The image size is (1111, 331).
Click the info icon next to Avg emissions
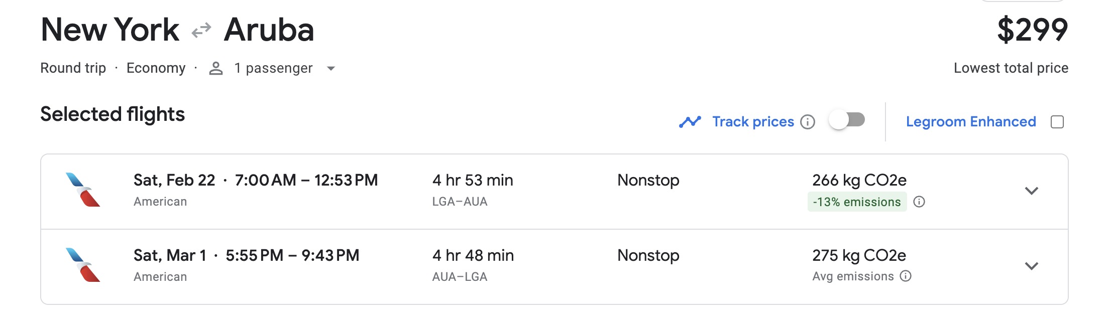click(906, 276)
